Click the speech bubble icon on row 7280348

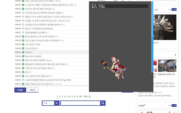click(x=23, y=29)
